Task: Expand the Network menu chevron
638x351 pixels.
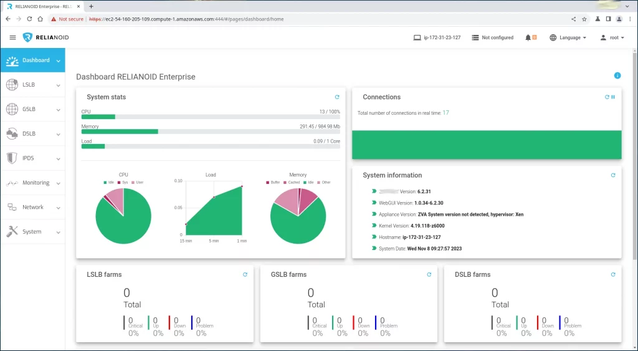Action: pos(58,208)
